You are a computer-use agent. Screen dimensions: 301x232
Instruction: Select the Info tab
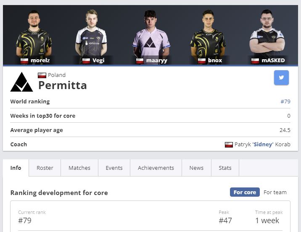16,168
